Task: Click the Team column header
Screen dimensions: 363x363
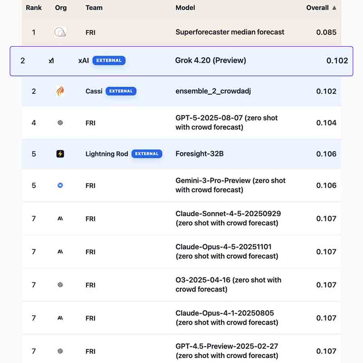Action: click(94, 8)
